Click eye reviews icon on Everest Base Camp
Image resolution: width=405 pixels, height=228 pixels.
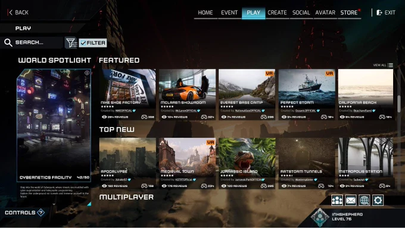(x=224, y=117)
